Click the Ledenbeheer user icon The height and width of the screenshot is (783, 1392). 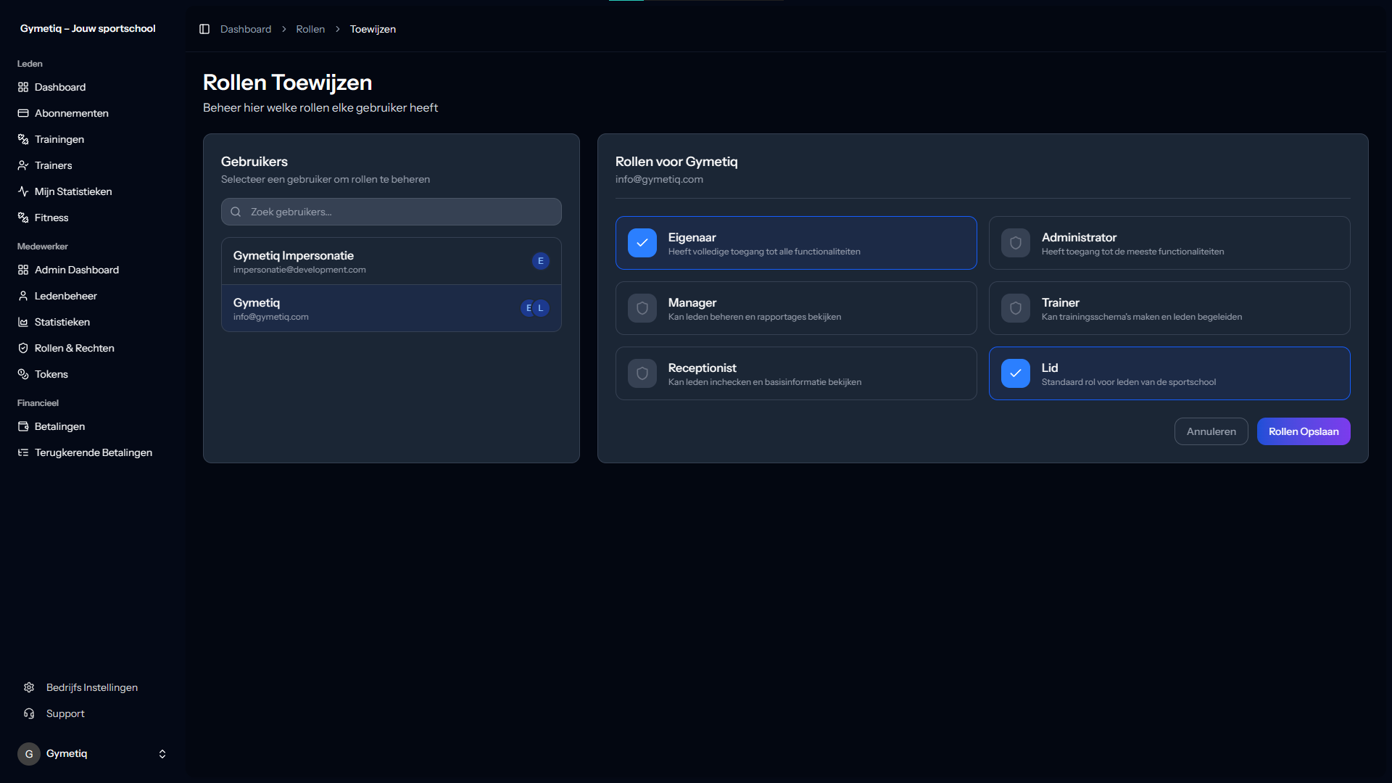tap(23, 296)
